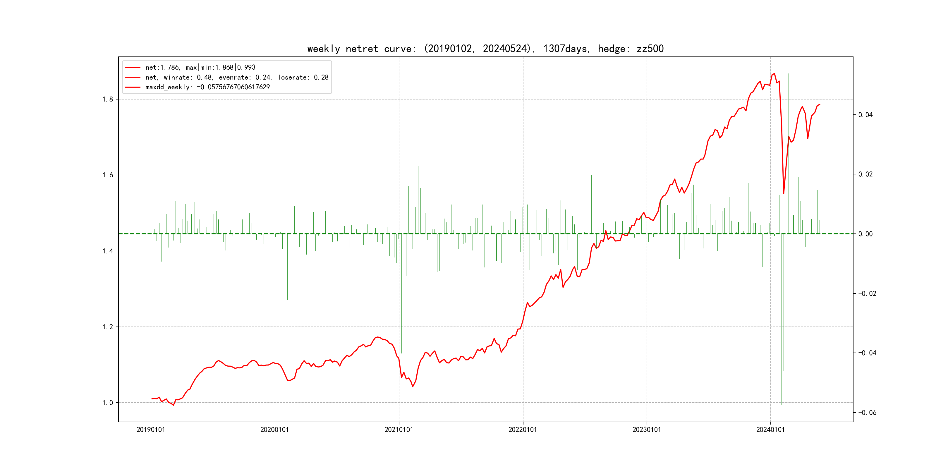The height and width of the screenshot is (474, 948).
Task: Click the 0.00 right axis tick label
Action: 865,234
